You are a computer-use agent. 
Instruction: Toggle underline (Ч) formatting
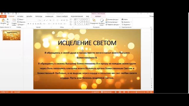[x=33, y=24]
